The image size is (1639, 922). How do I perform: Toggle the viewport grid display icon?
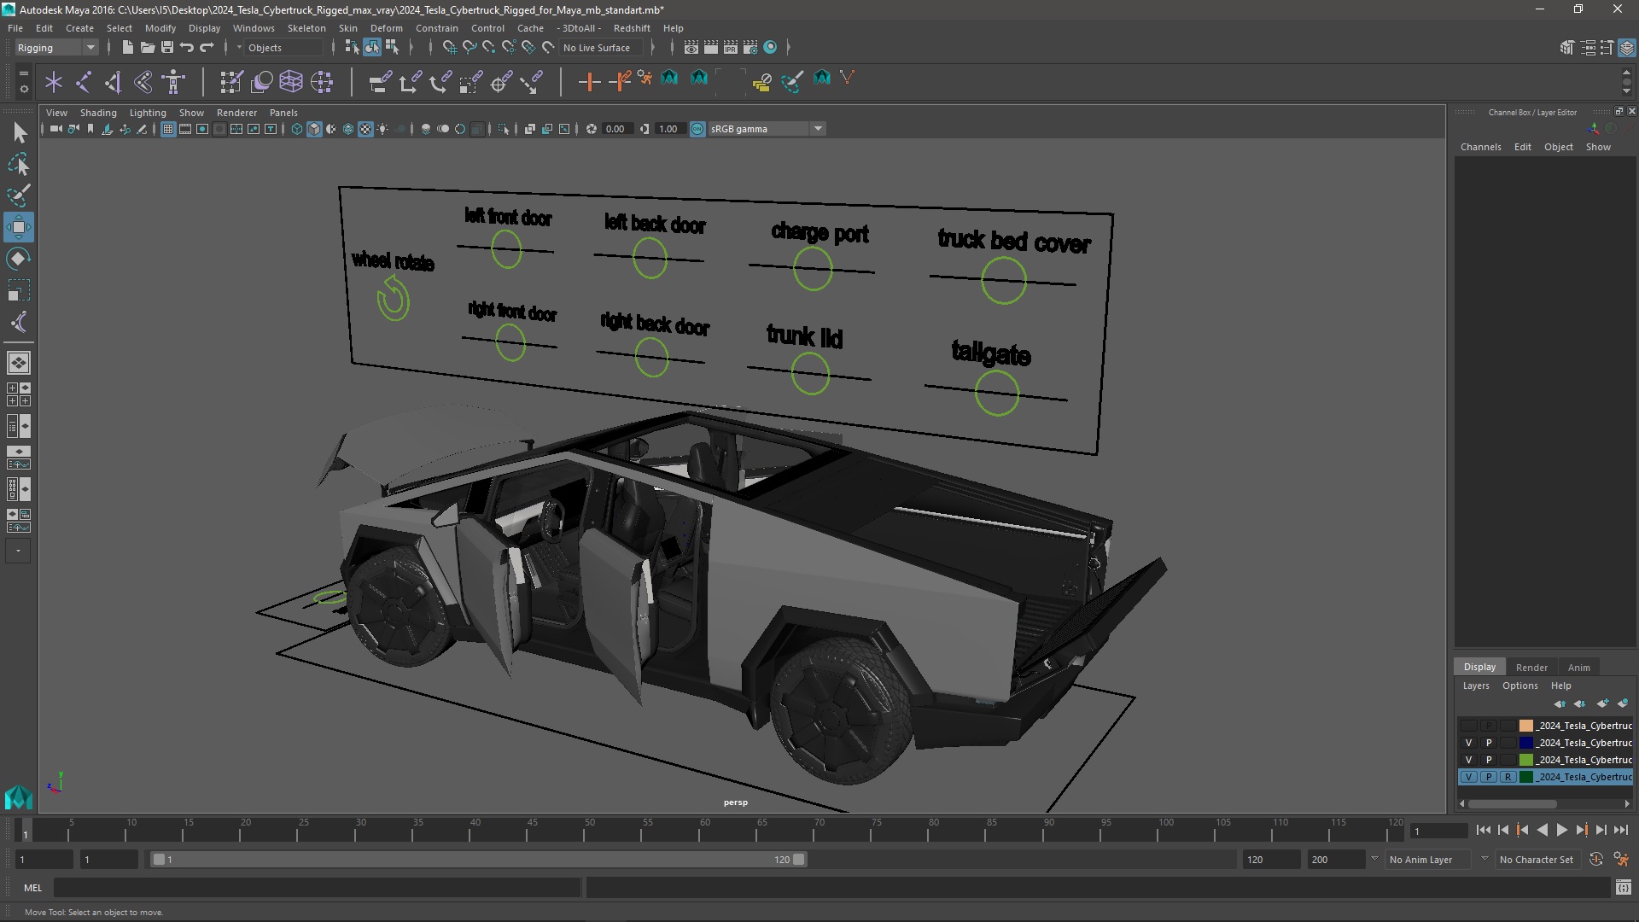point(168,129)
